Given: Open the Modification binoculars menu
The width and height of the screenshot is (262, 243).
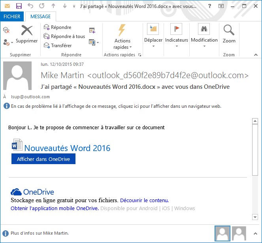Looking at the screenshot, I should (204, 35).
